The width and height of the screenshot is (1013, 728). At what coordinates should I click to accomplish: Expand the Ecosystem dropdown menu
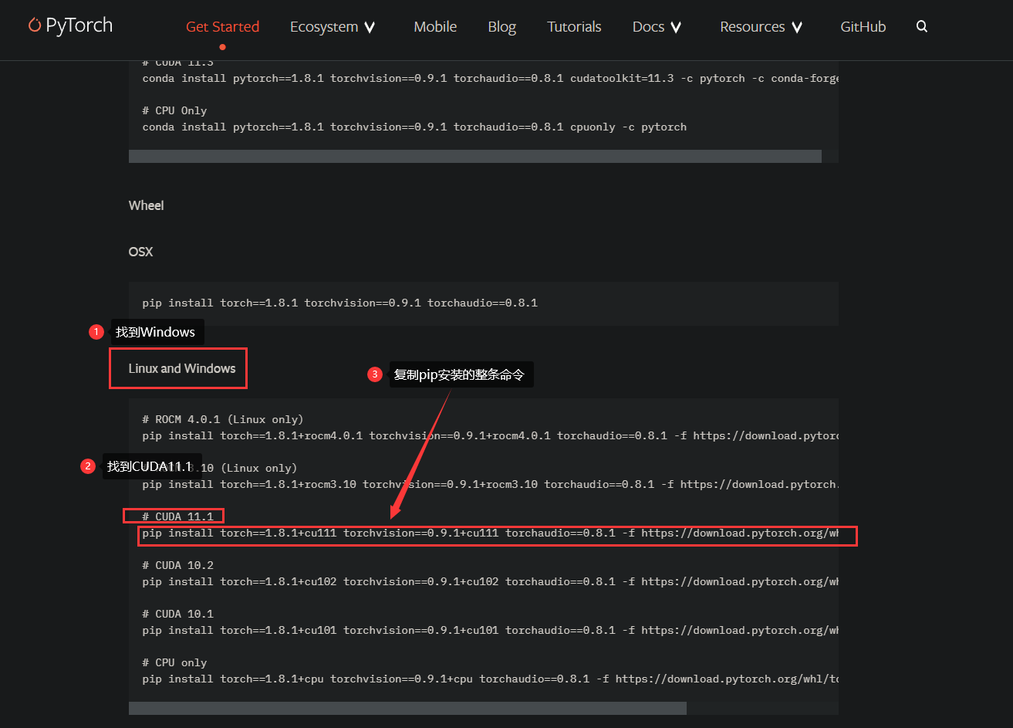tap(333, 26)
